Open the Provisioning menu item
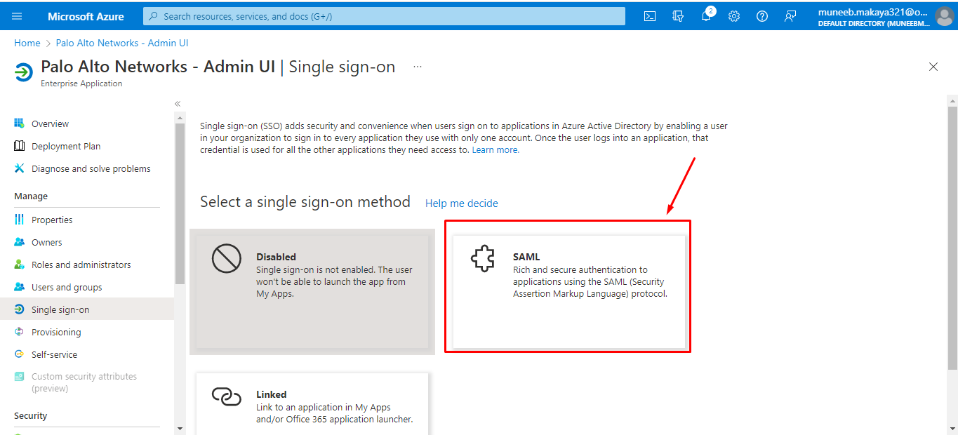This screenshot has width=958, height=435. point(56,332)
